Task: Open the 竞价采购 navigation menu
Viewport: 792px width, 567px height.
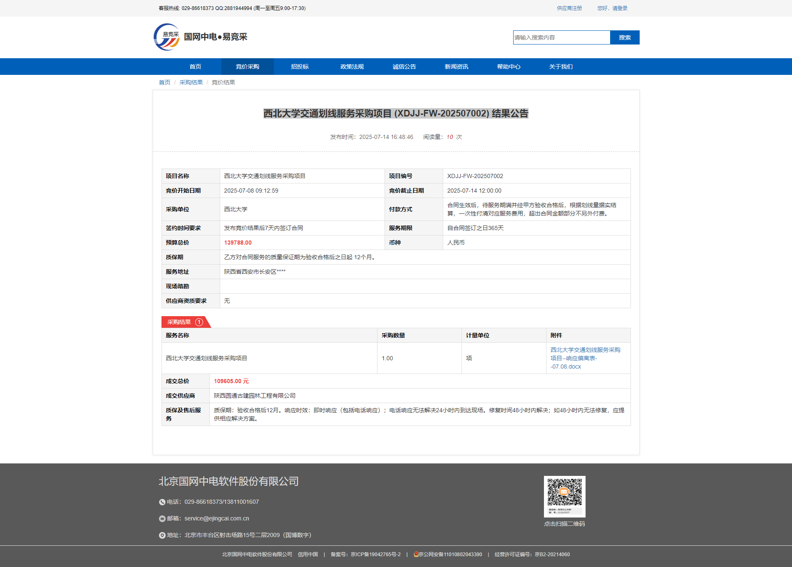Action: coord(247,67)
